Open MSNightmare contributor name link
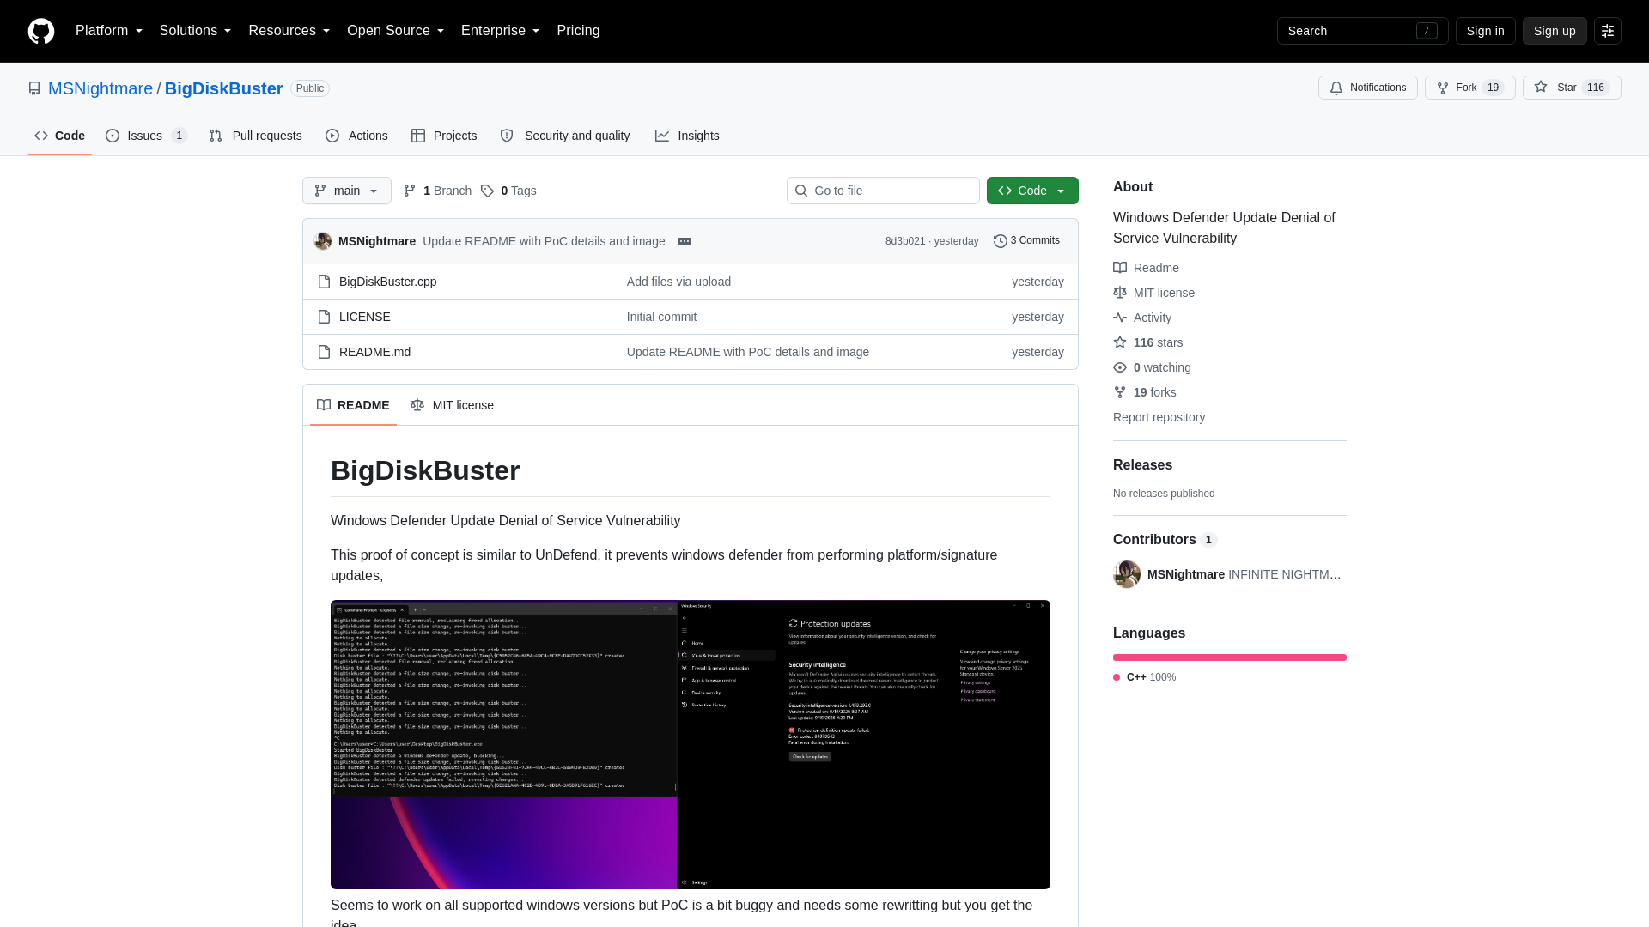Viewport: 1649px width, 927px height. coord(1185,574)
